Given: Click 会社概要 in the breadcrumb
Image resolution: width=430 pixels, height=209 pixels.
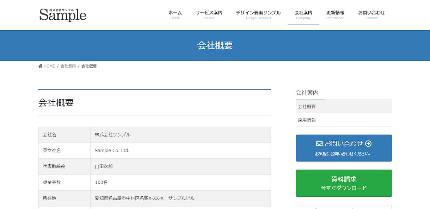Looking at the screenshot, I should 89,66.
